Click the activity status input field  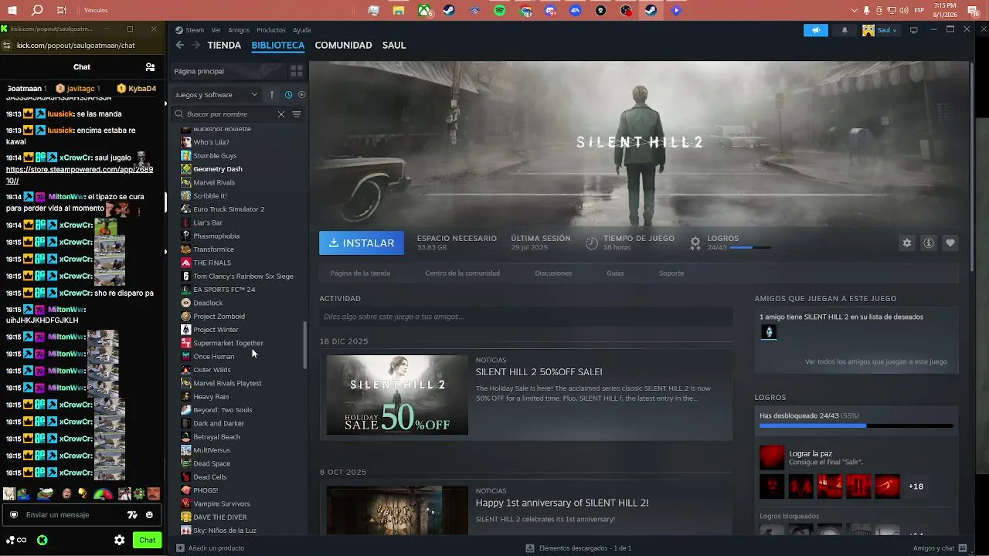[x=525, y=317]
